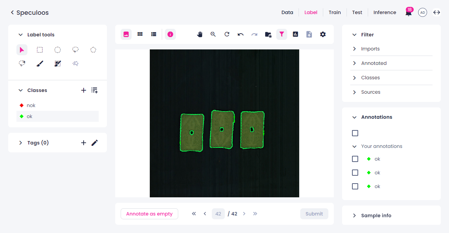Select the brush label tool
Viewport: 449px width, 233px height.
[40, 63]
